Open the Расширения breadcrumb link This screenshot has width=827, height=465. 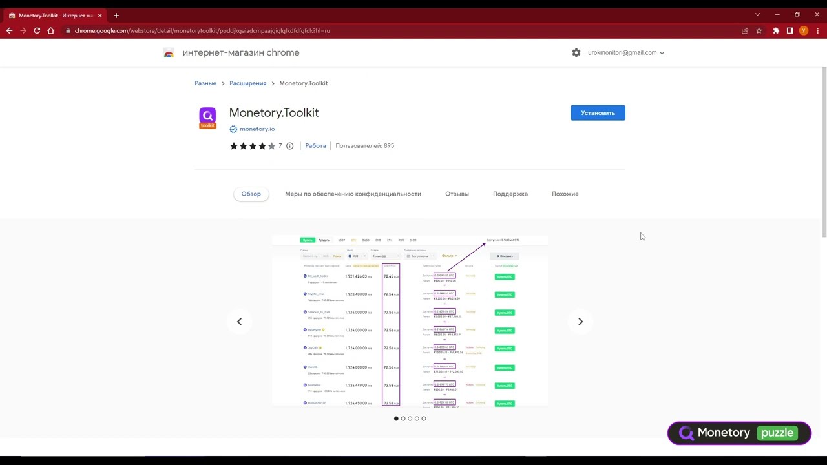(x=248, y=83)
